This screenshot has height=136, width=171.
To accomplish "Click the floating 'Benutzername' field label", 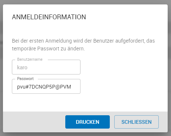I will 30,59.
